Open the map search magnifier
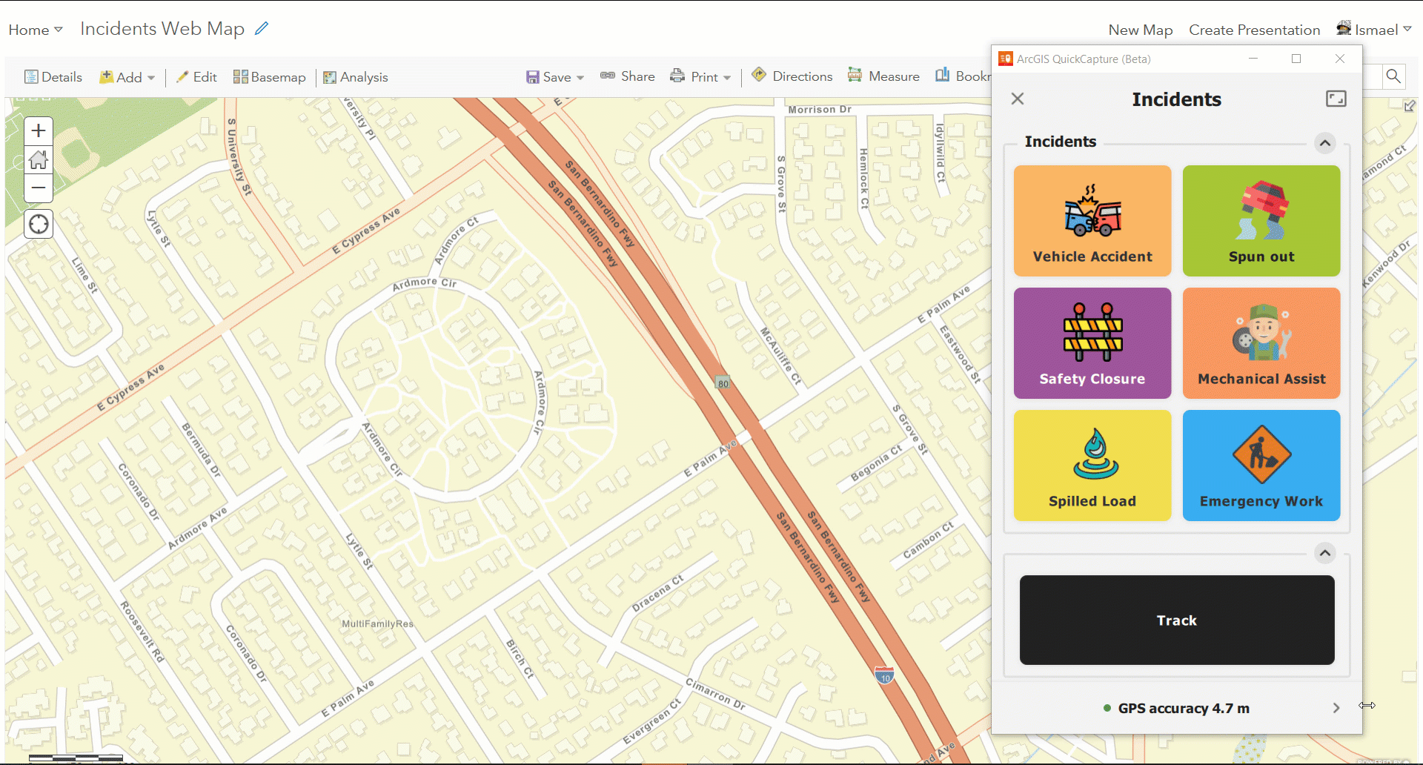 [x=1393, y=76]
